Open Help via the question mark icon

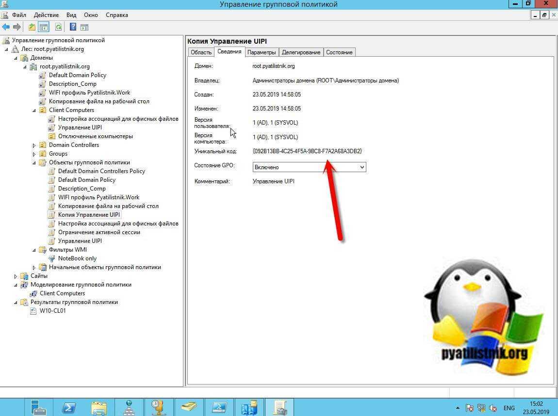[73, 27]
